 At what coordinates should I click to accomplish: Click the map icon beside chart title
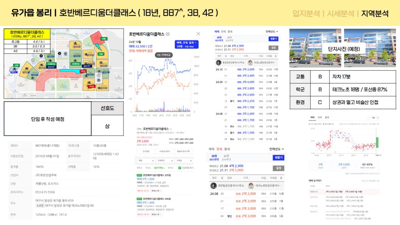coord(168,34)
